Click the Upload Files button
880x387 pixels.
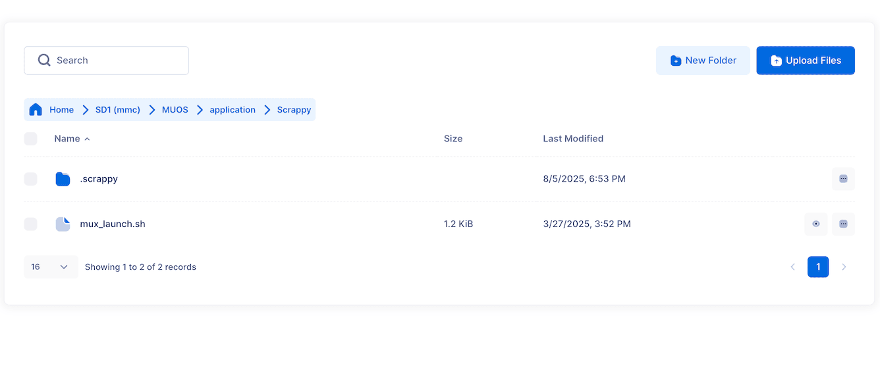point(806,61)
